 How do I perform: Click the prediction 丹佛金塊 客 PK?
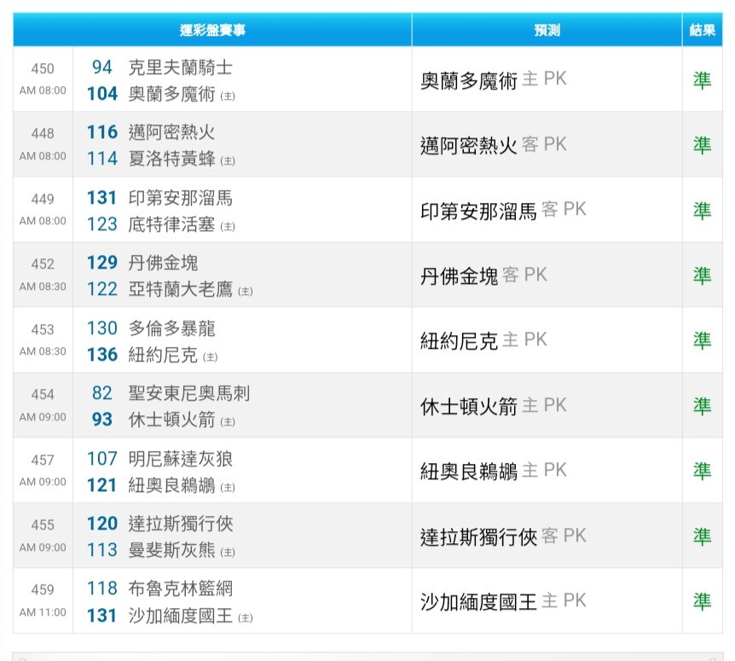click(x=483, y=275)
